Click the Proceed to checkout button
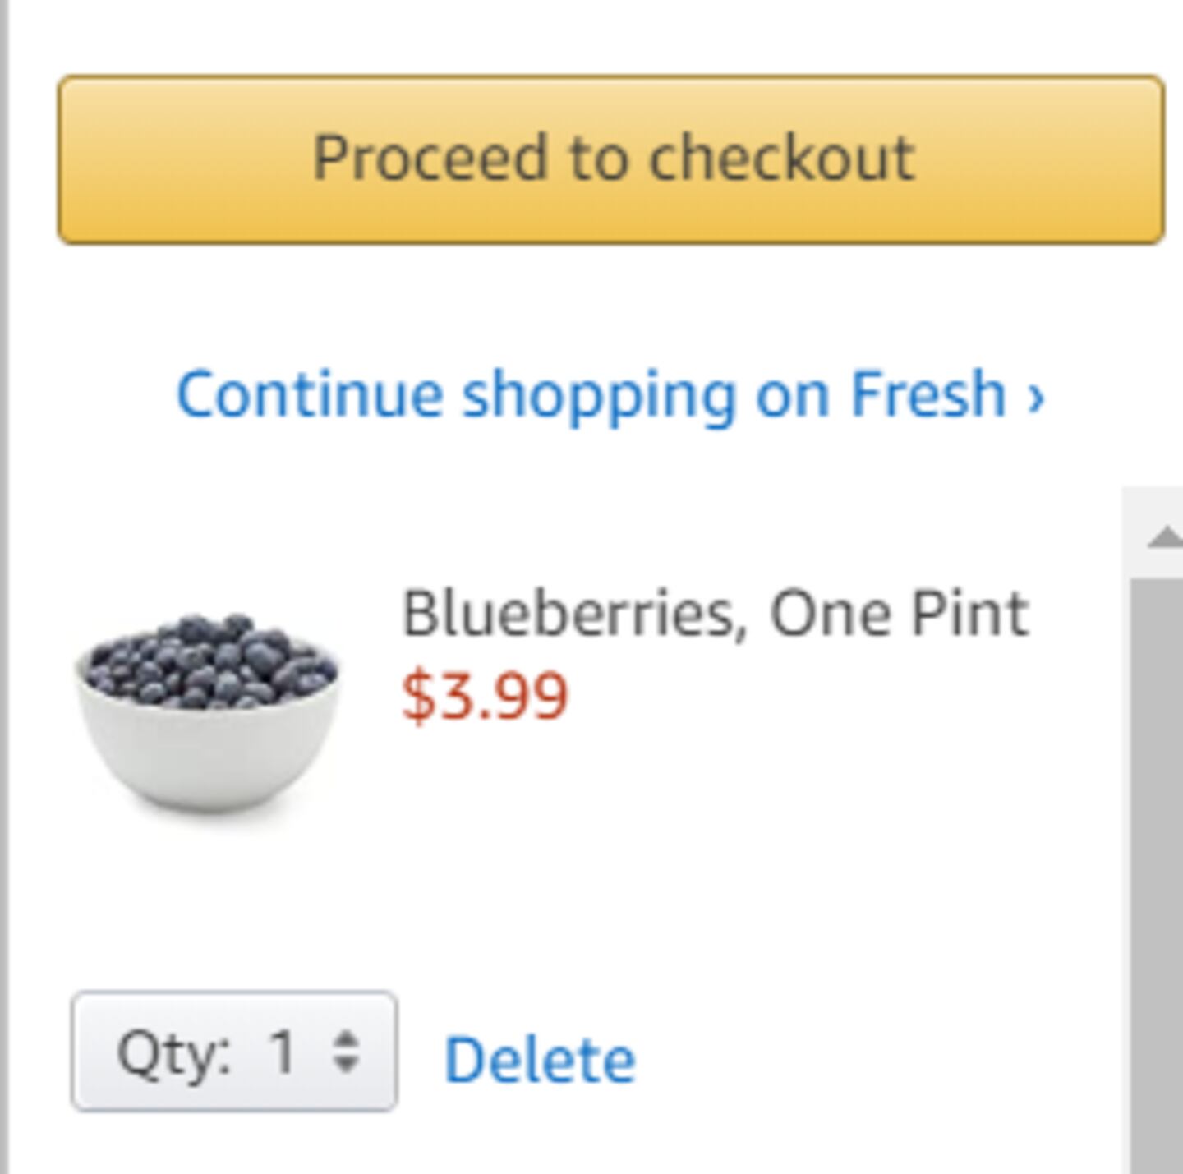Screen dimensions: 1183x1174 (610, 159)
